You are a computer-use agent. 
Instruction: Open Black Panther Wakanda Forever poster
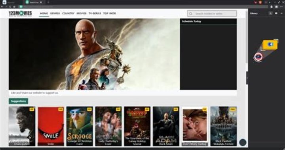pyautogui.click(x=224, y=126)
